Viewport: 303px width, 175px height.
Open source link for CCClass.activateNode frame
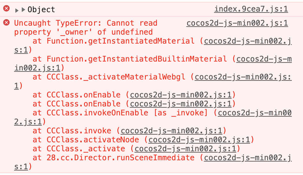(199, 140)
